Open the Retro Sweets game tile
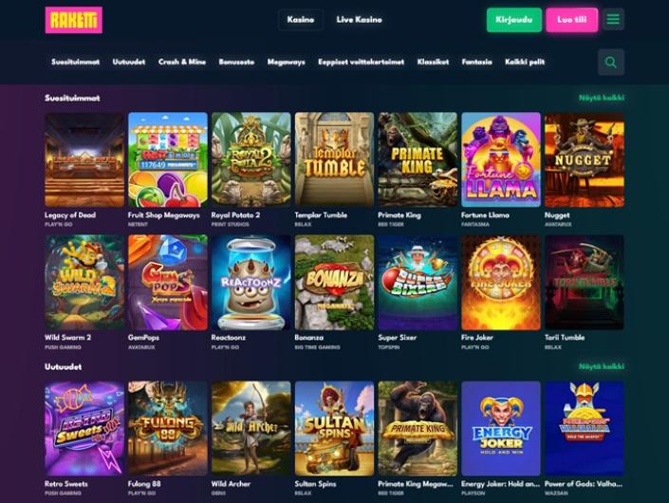This screenshot has height=503, width=669. click(84, 428)
